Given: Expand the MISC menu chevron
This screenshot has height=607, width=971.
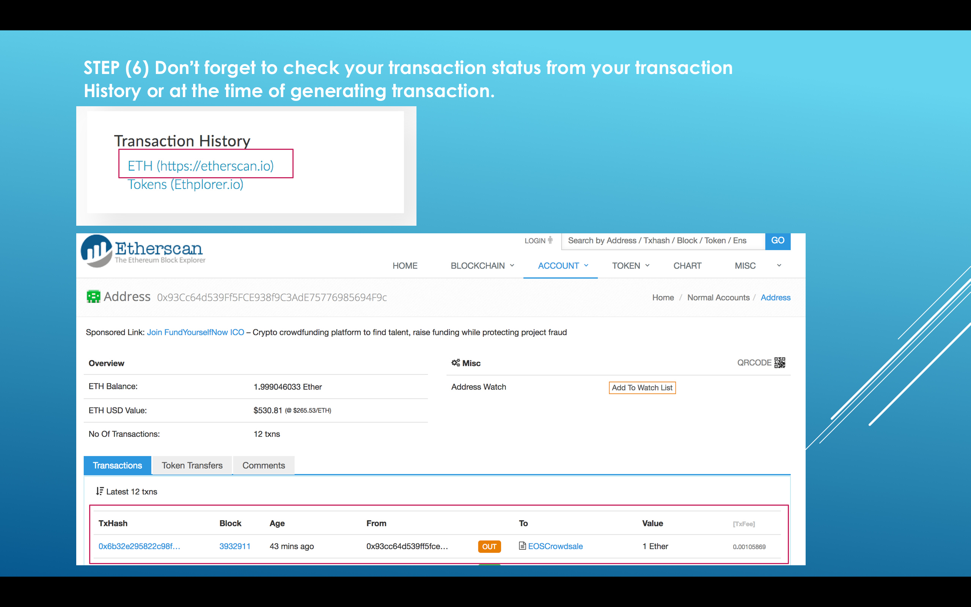Looking at the screenshot, I should click(x=779, y=265).
